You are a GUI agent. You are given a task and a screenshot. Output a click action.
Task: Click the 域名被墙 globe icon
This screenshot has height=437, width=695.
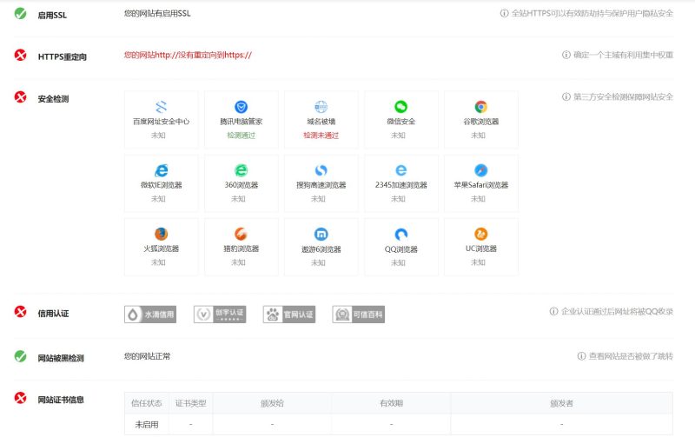point(321,107)
